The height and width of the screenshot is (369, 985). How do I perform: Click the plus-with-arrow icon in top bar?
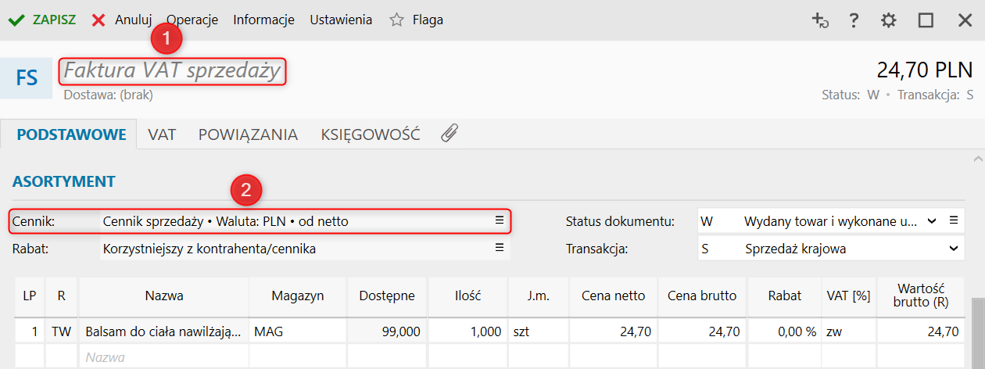(820, 21)
